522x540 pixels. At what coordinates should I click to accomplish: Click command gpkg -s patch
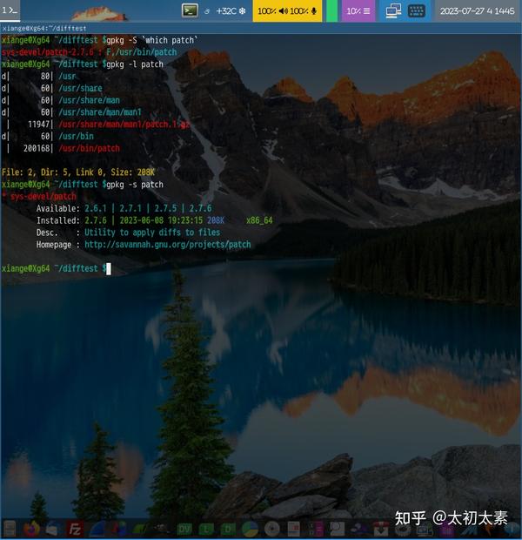[135, 185]
